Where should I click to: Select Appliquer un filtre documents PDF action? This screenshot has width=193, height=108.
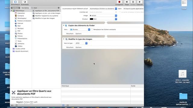pos(47,11)
